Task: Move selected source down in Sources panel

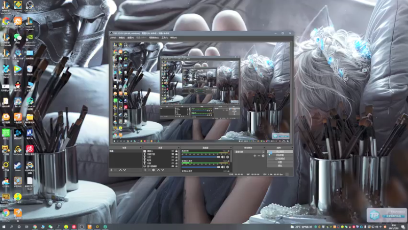Action: coord(163,170)
